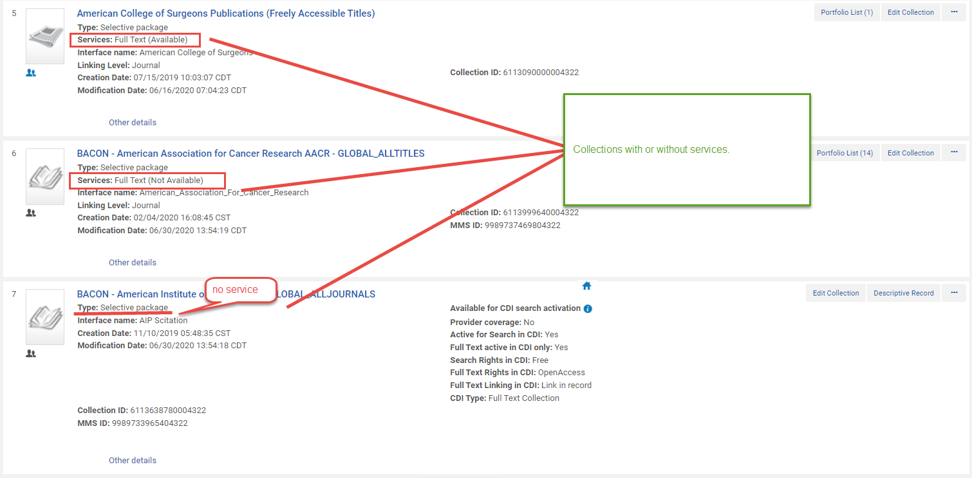Click Creation Date 02/04/2020 16:08:45 CST
The height and width of the screenshot is (478, 972).
(154, 218)
